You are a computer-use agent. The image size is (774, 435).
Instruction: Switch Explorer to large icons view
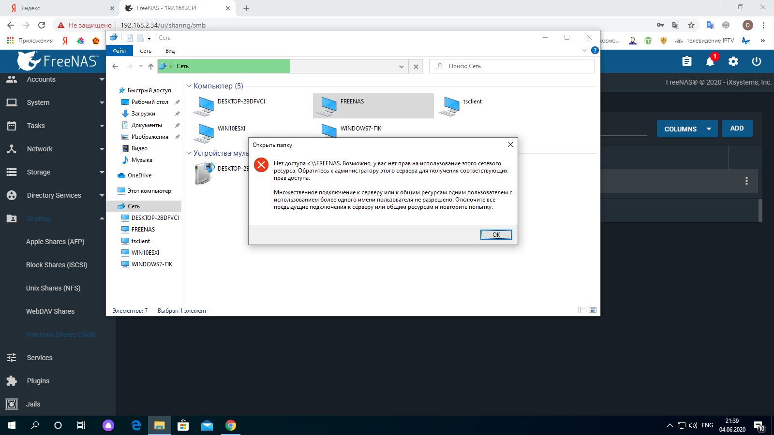pos(593,310)
